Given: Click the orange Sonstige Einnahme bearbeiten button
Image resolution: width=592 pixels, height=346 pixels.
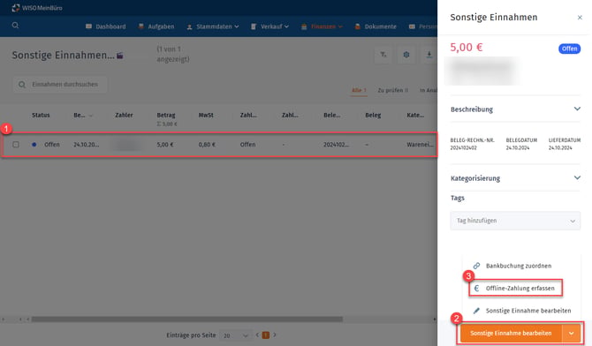Looking at the screenshot, I should [511, 333].
